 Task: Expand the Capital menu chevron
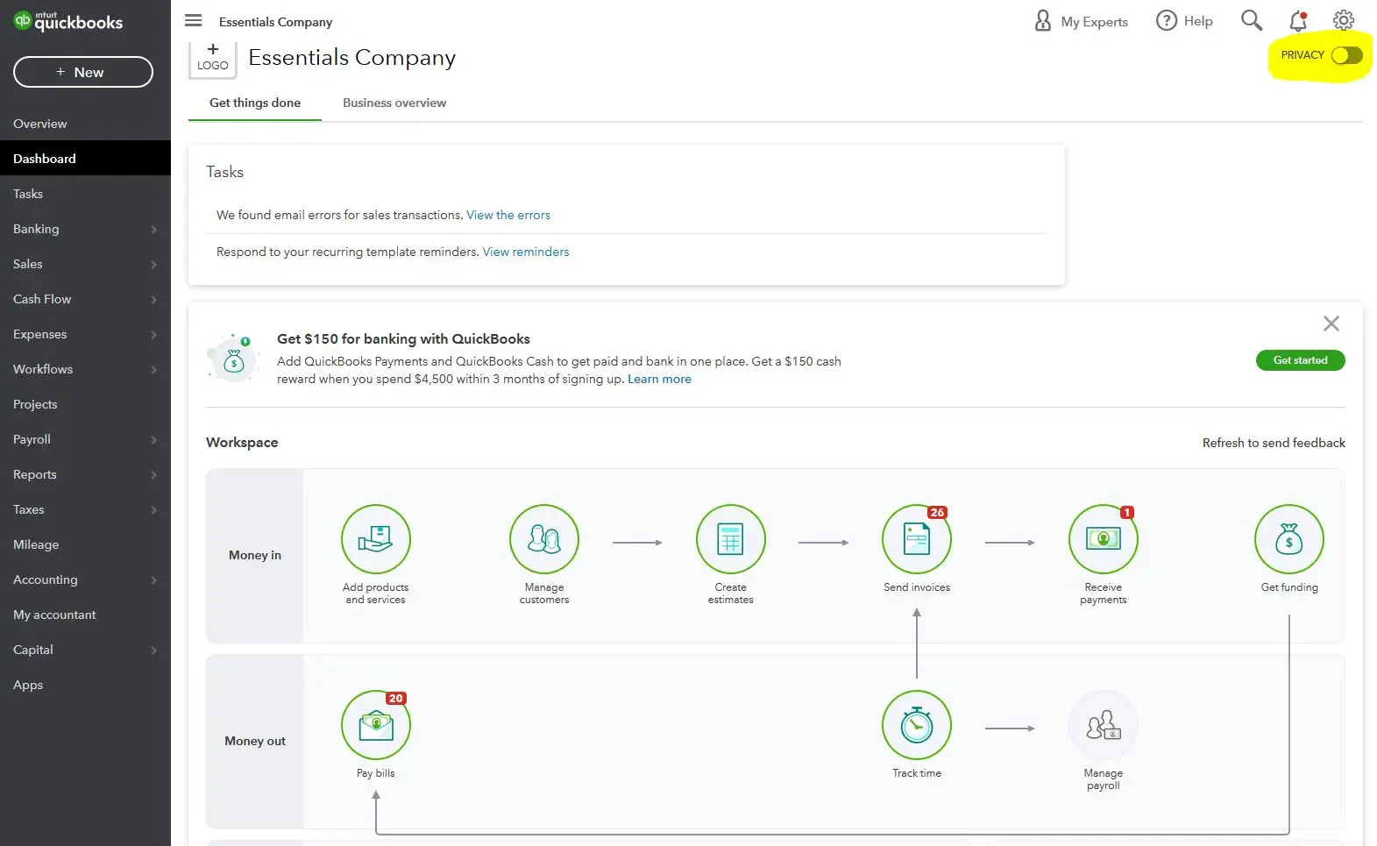(x=154, y=650)
